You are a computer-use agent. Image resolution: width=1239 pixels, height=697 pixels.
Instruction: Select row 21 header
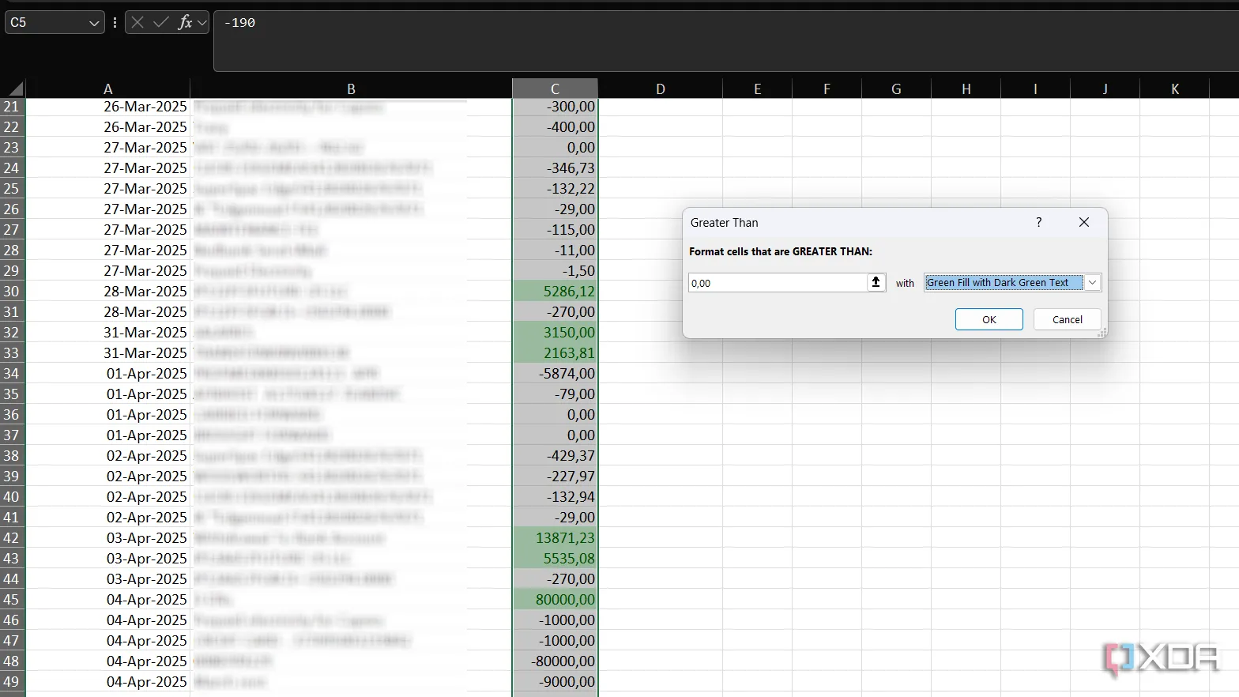pyautogui.click(x=12, y=107)
